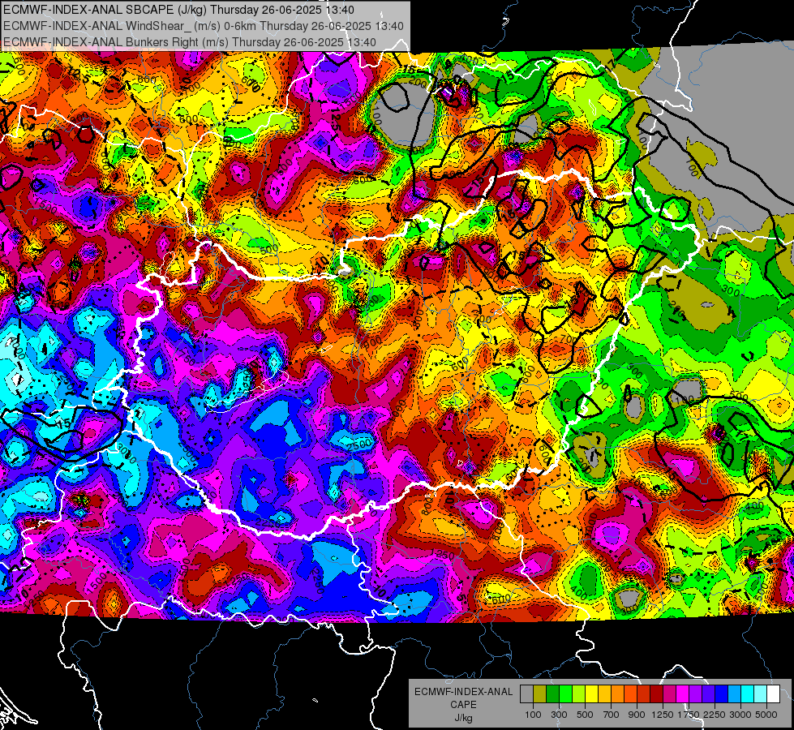Click the olive swatch in CAPE legend
The width and height of the screenshot is (794, 730).
(x=540, y=693)
